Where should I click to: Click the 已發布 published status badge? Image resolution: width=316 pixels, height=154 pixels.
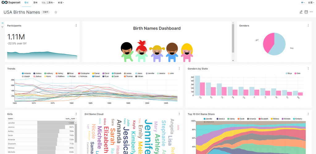coord(46,12)
